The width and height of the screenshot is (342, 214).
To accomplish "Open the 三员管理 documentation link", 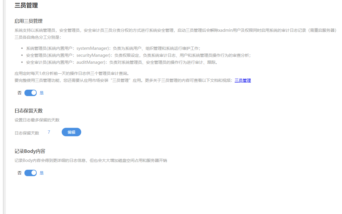I will click(x=242, y=80).
